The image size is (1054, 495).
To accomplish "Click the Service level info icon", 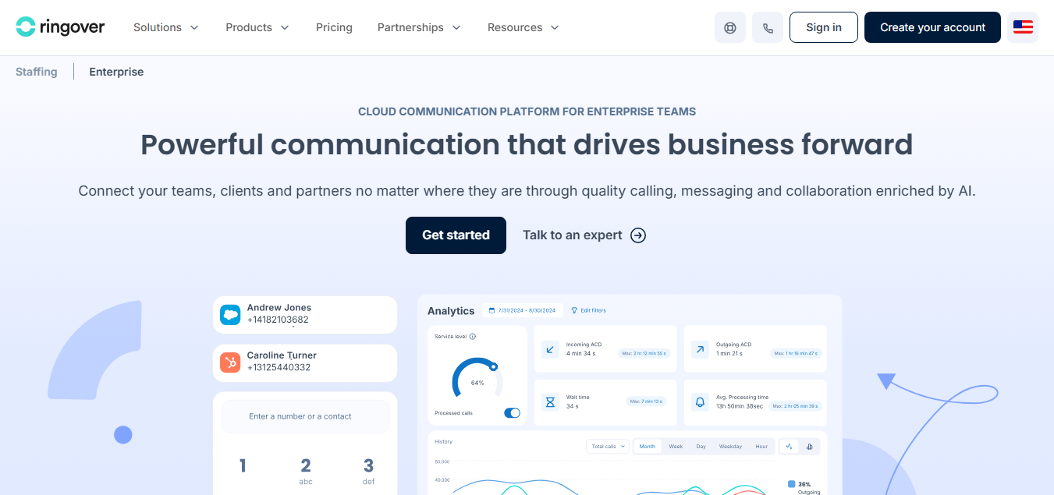I will tap(473, 337).
